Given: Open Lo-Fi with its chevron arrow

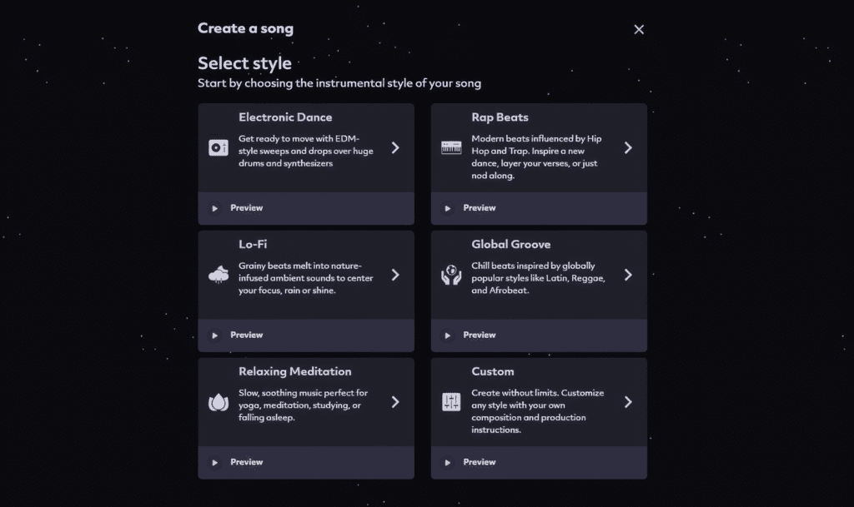Looking at the screenshot, I should click(395, 275).
